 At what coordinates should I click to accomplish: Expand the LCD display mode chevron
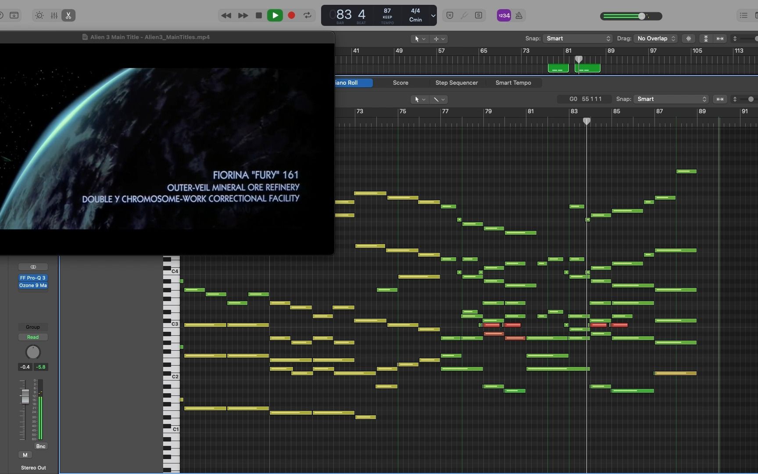(x=433, y=16)
